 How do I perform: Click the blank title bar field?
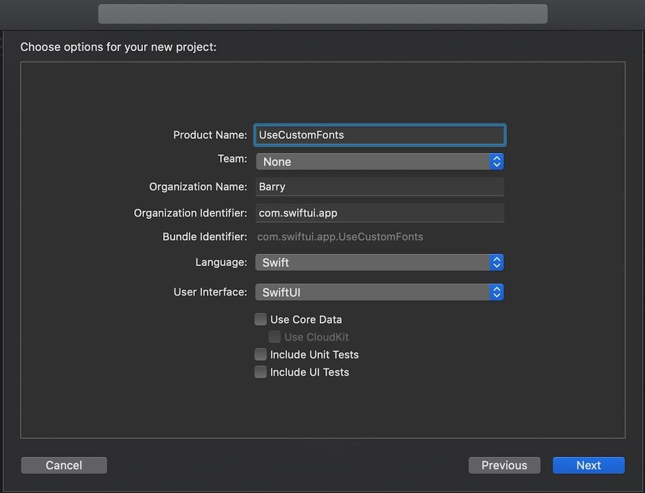[323, 14]
